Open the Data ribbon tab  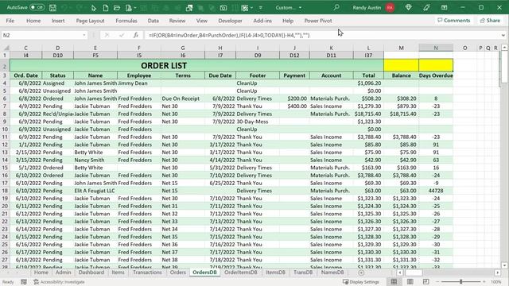coord(153,21)
